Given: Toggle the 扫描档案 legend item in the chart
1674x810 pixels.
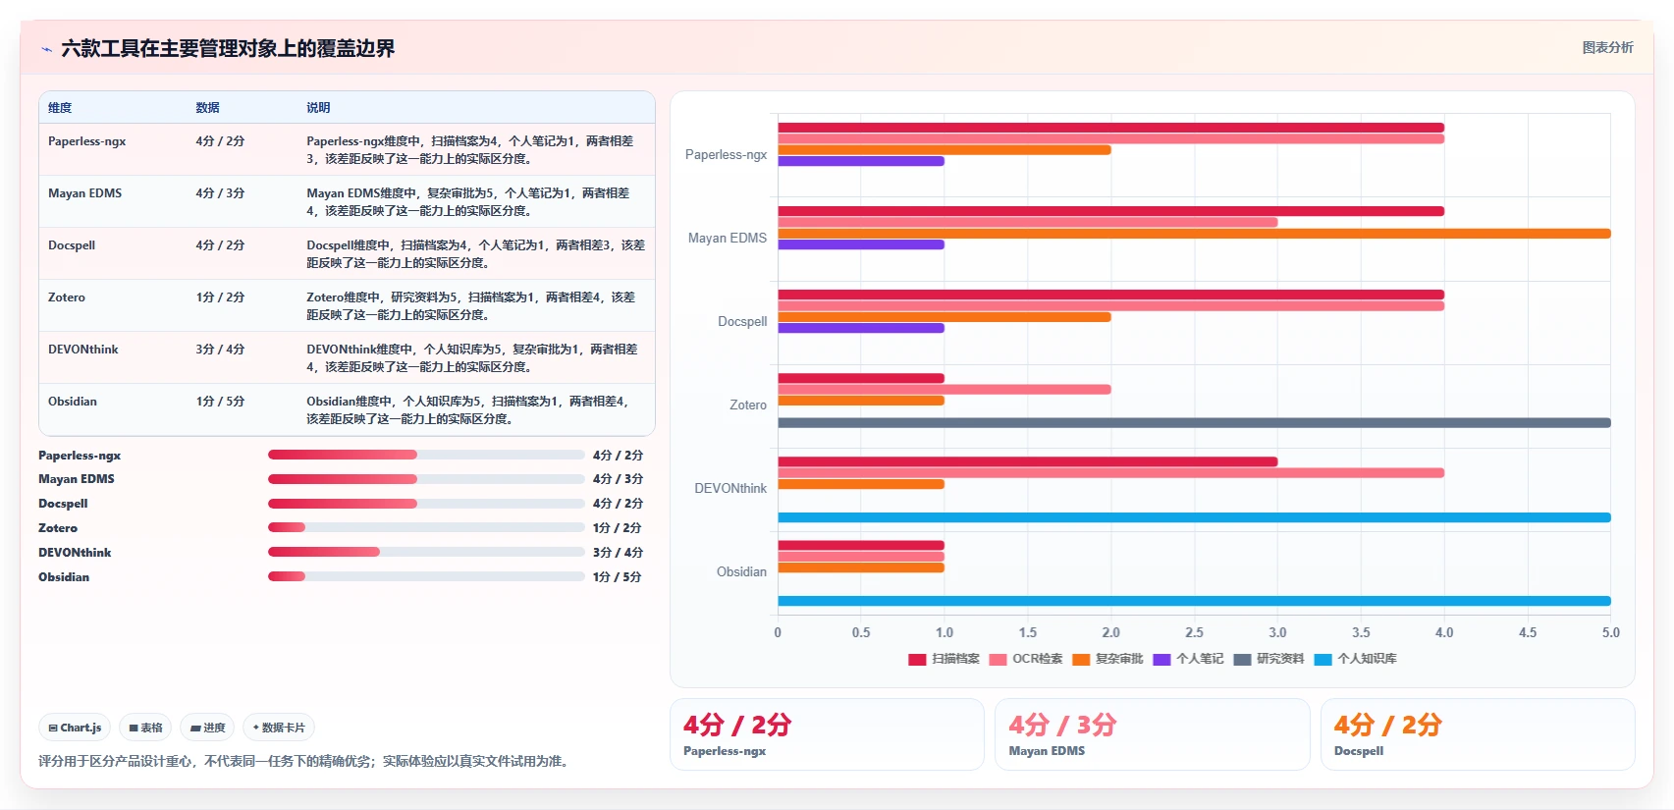Looking at the screenshot, I should [x=944, y=659].
